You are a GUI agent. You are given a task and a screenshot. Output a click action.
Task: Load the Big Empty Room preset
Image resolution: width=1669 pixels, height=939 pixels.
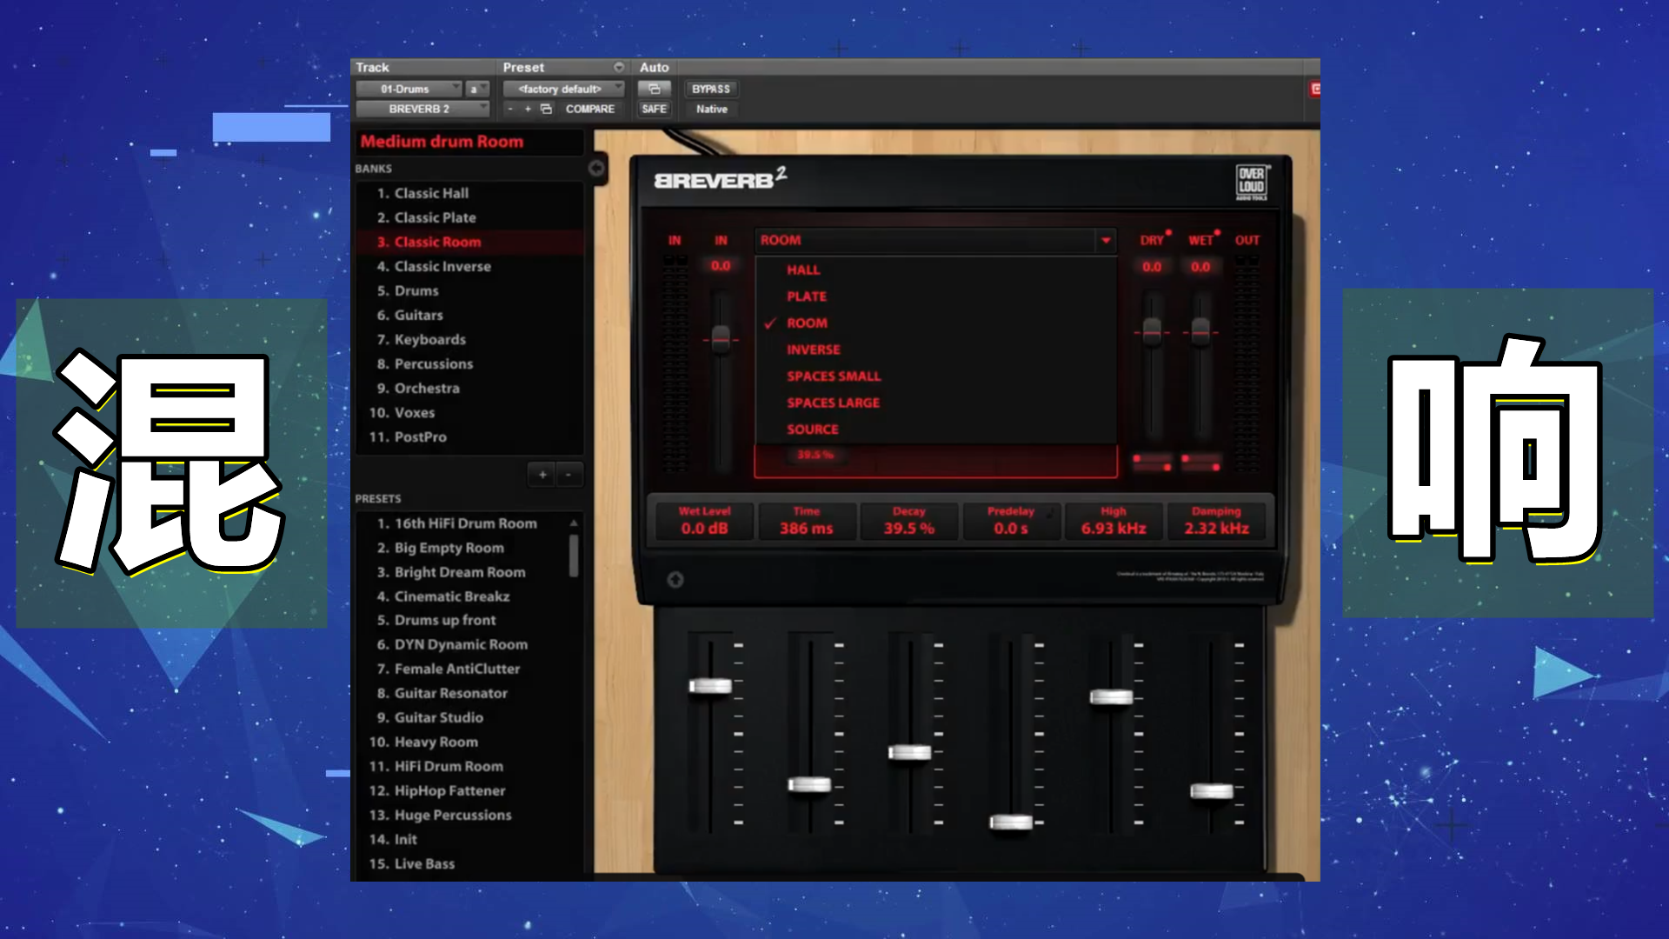[462, 548]
